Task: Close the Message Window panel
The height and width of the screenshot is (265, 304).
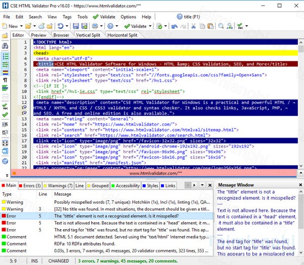Action: pyautogui.click(x=300, y=185)
